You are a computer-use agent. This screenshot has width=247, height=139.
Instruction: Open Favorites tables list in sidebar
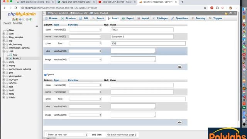(x=17, y=23)
